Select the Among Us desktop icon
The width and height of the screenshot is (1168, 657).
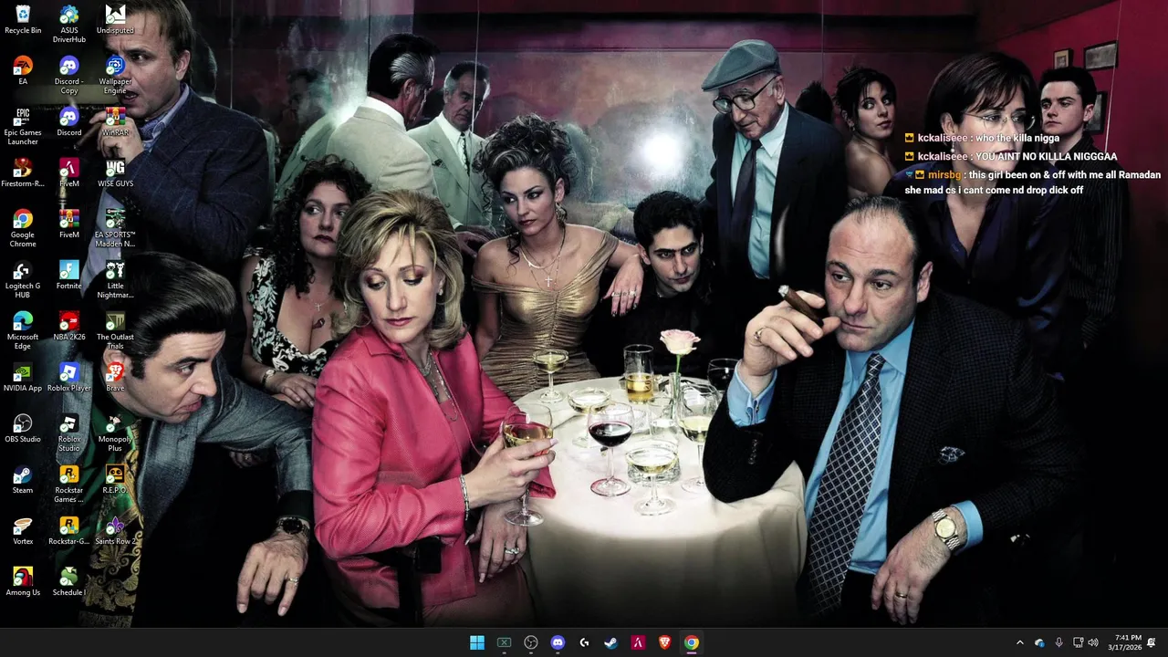click(23, 581)
